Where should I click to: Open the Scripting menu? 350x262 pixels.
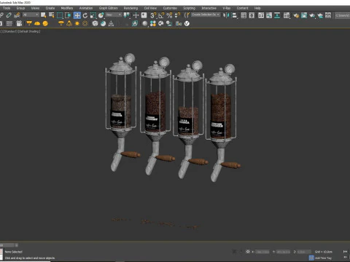189,8
